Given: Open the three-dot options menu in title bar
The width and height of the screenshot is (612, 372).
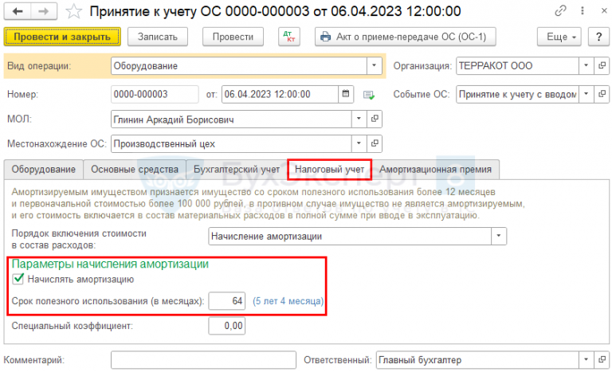Looking at the screenshot, I should [583, 11].
